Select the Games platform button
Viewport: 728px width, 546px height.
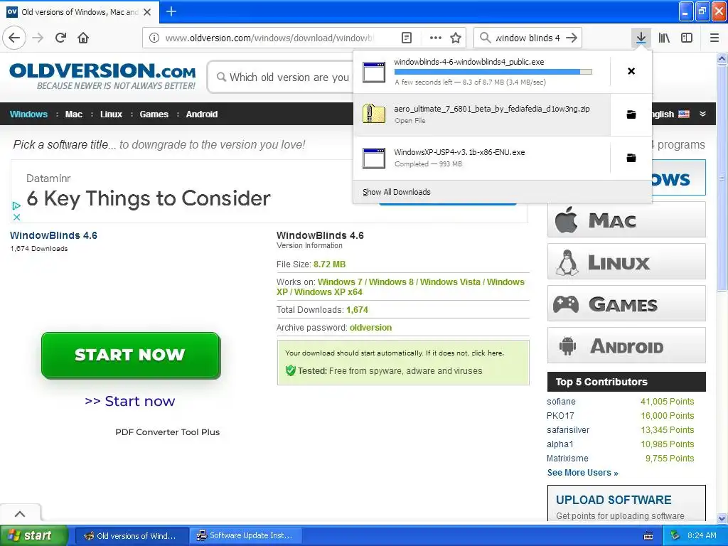[626, 304]
